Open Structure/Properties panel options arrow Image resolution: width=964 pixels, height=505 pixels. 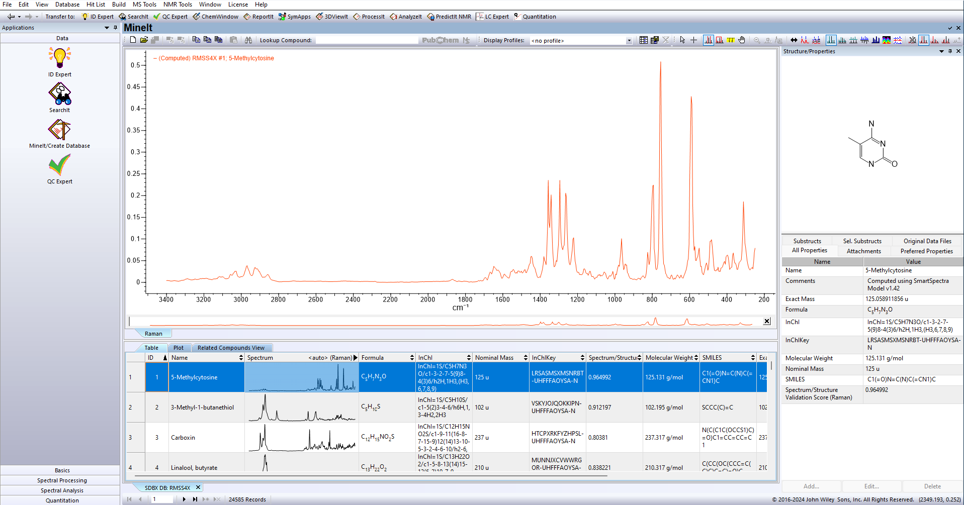pyautogui.click(x=941, y=51)
